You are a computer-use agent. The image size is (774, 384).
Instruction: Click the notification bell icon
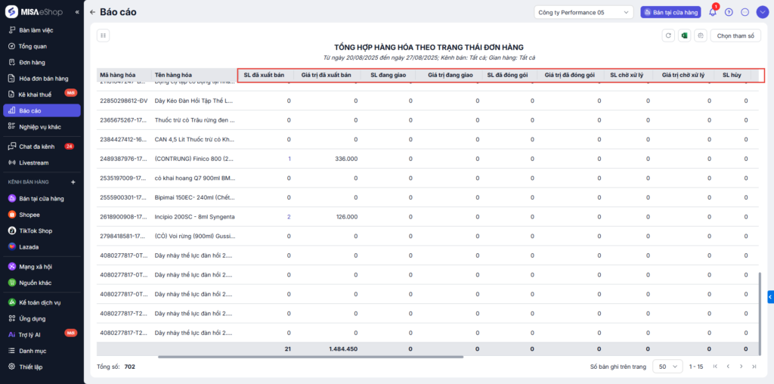(x=713, y=12)
